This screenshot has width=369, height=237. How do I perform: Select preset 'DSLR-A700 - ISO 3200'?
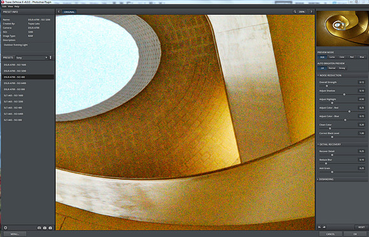tap(28, 71)
